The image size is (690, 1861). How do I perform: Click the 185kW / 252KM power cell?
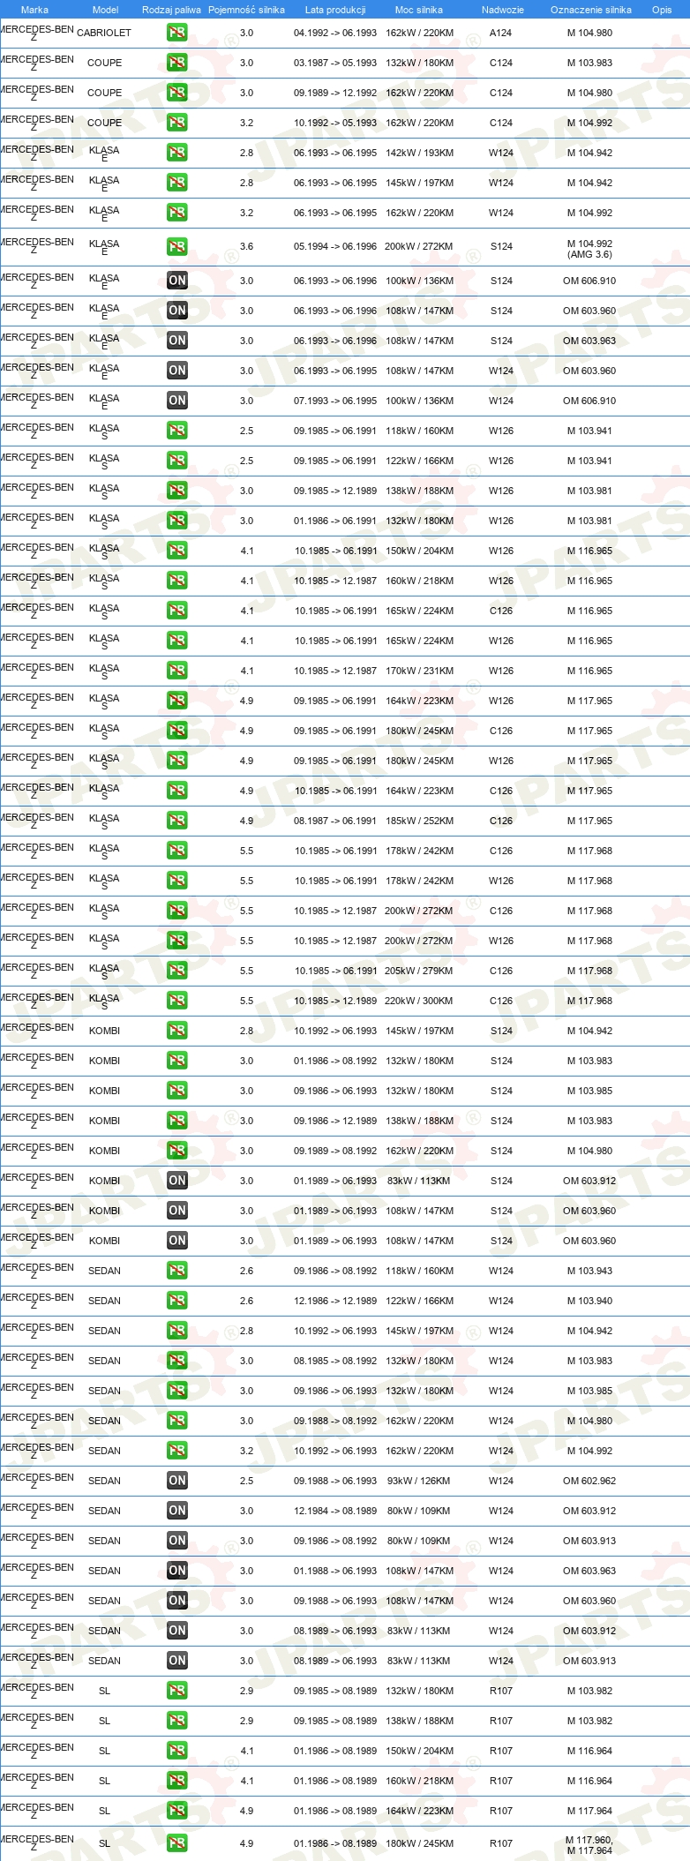419,821
